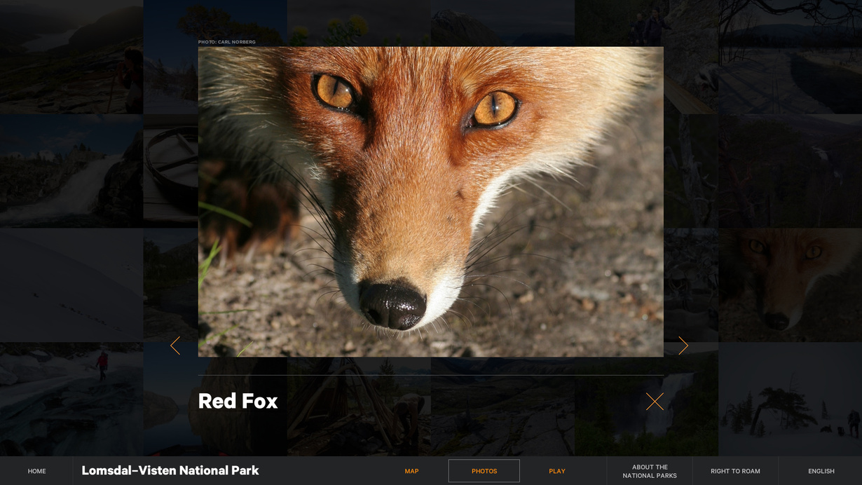The image size is (862, 485).
Task: Click the Lomsdal–Visten National Park title
Action: tap(170, 470)
